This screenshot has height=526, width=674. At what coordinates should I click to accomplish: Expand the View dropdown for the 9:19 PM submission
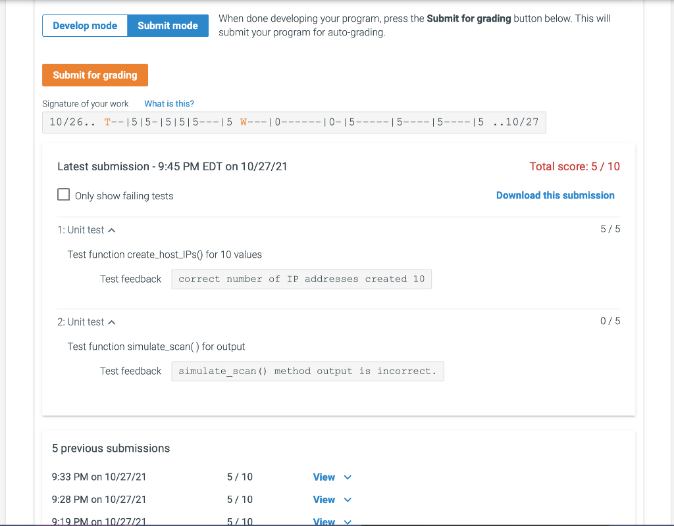coord(348,521)
